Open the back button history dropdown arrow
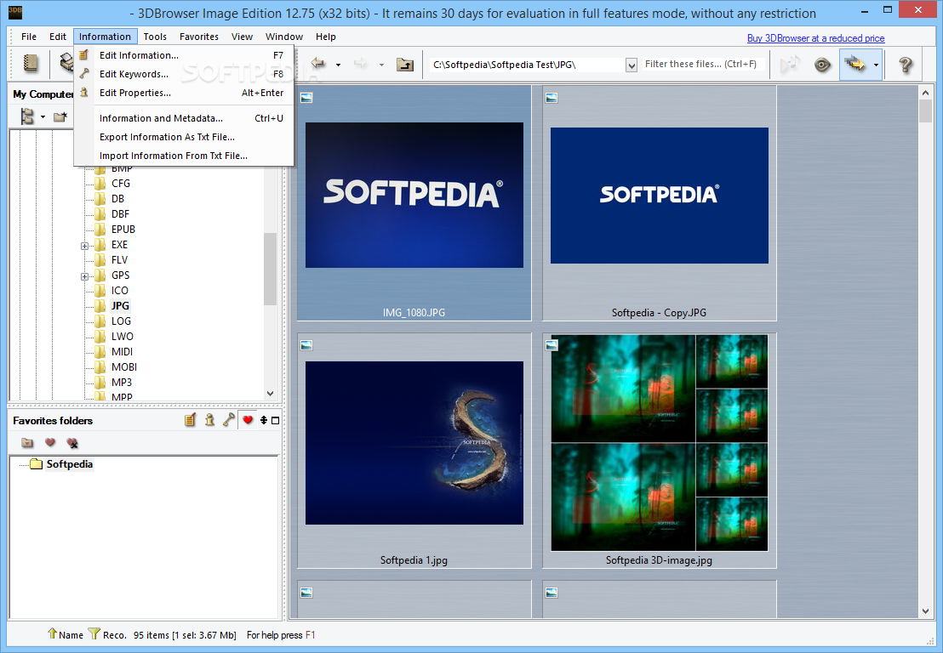943x653 pixels. 338,65
